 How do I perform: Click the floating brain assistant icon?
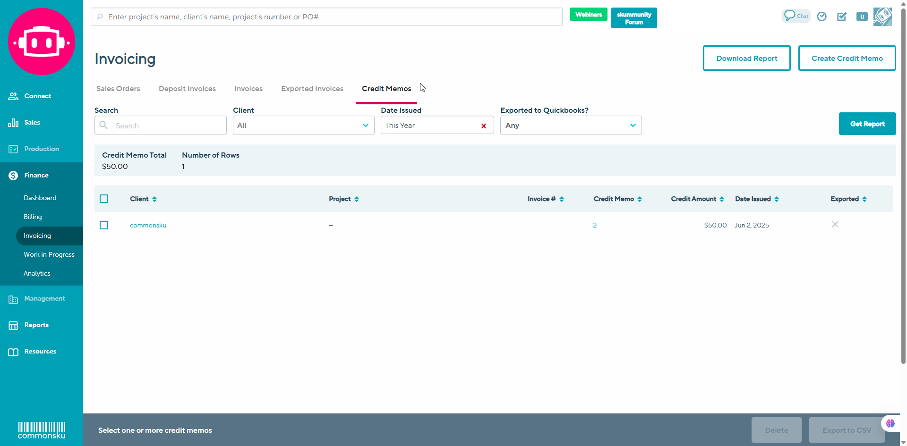pyautogui.click(x=890, y=423)
